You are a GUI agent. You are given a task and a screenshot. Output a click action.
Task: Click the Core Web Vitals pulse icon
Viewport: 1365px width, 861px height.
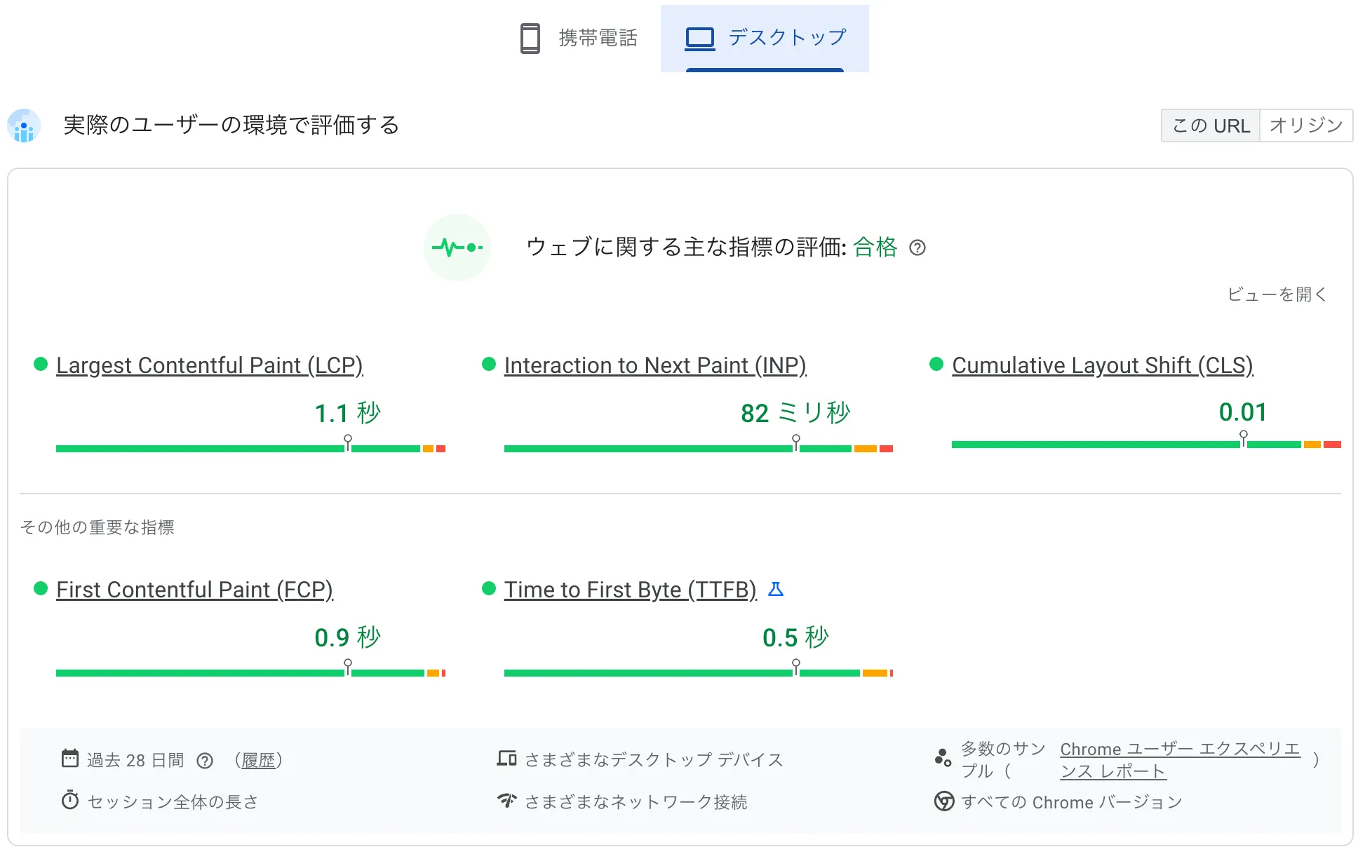click(x=457, y=248)
